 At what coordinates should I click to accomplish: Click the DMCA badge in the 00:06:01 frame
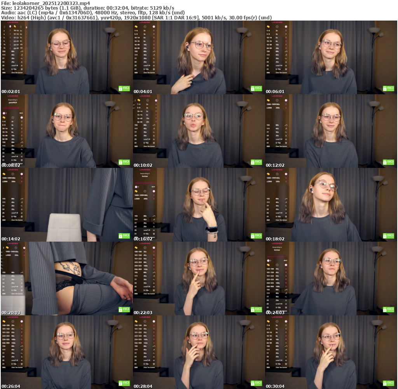(x=389, y=88)
